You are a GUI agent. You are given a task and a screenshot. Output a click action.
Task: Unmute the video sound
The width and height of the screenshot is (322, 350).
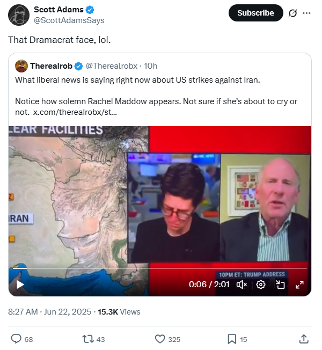[x=241, y=285]
